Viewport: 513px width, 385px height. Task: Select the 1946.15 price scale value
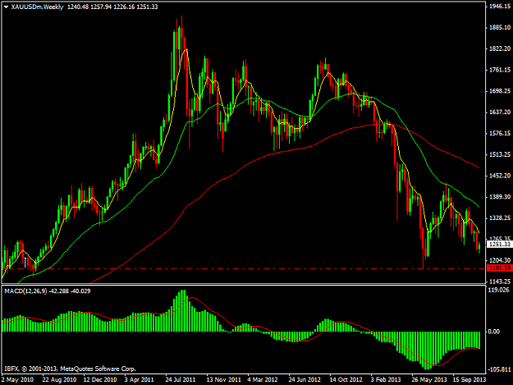pos(500,7)
